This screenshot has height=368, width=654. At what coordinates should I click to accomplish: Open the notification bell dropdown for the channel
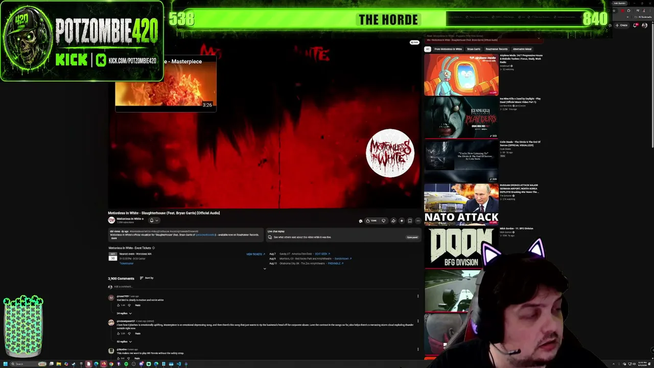click(153, 220)
